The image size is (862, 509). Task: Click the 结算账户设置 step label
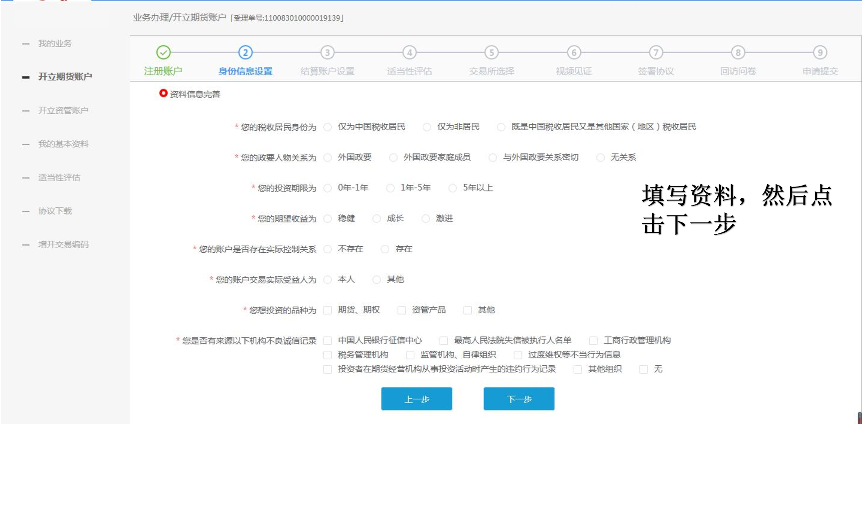(327, 71)
